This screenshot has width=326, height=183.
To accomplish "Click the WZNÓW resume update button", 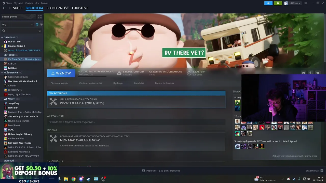I will [61, 73].
